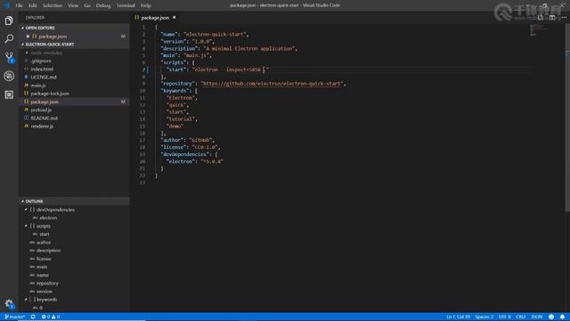
Task: Open the Search view in activity bar
Action: coord(9,38)
